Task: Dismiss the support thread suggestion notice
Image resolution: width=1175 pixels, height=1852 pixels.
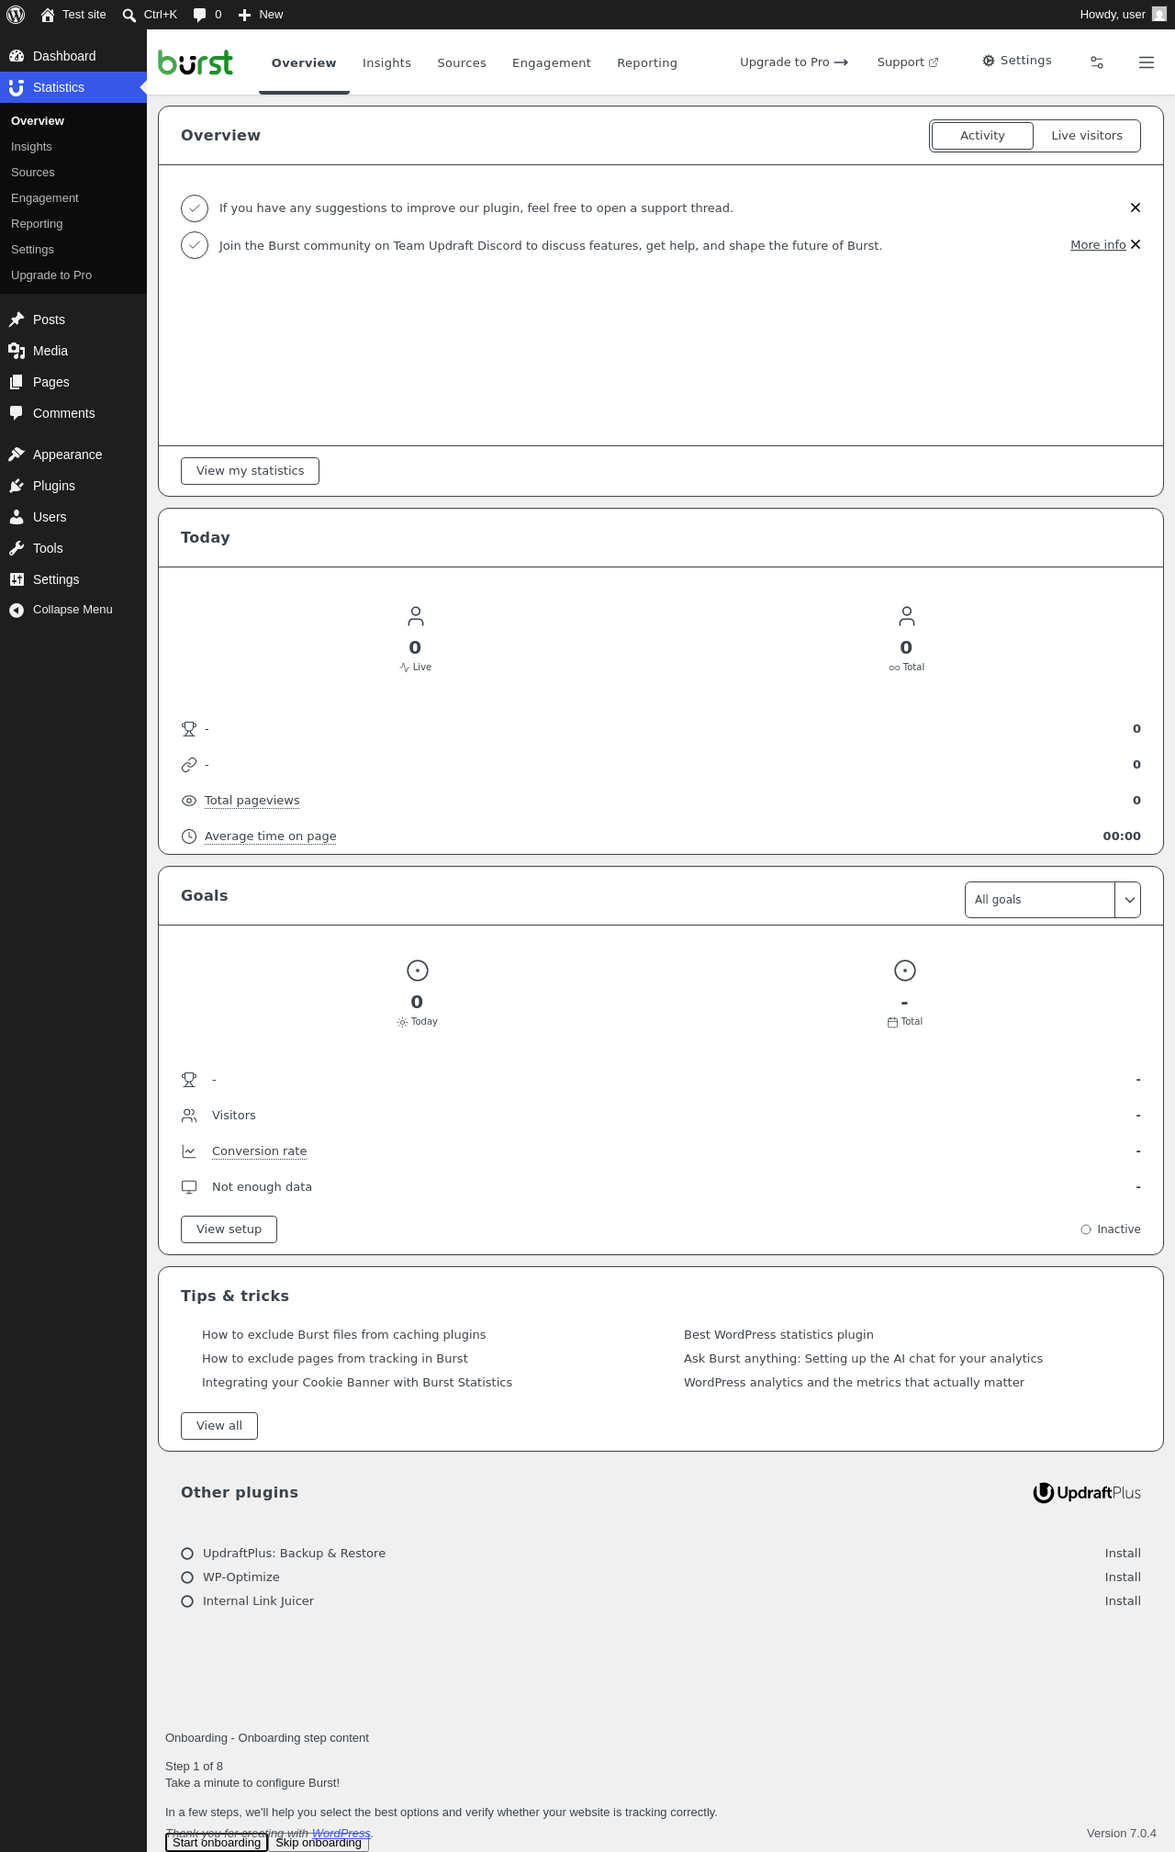Action: click(1136, 208)
